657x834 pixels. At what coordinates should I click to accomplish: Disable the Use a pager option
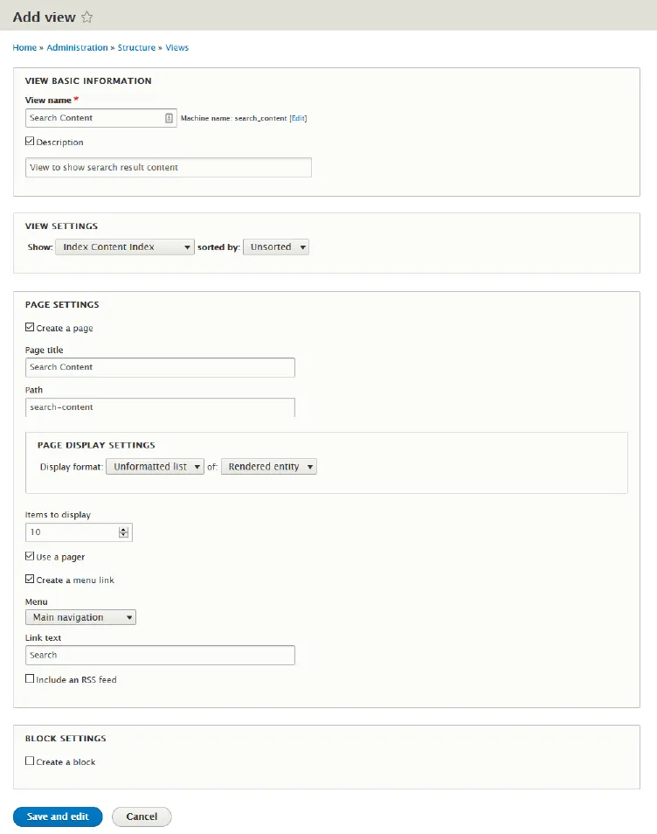(x=29, y=556)
